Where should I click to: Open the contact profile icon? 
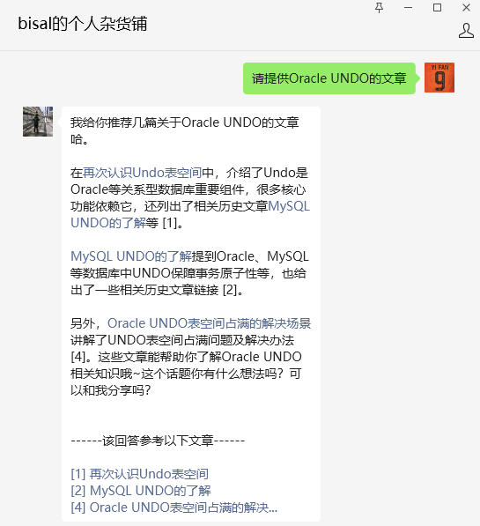pos(466,31)
